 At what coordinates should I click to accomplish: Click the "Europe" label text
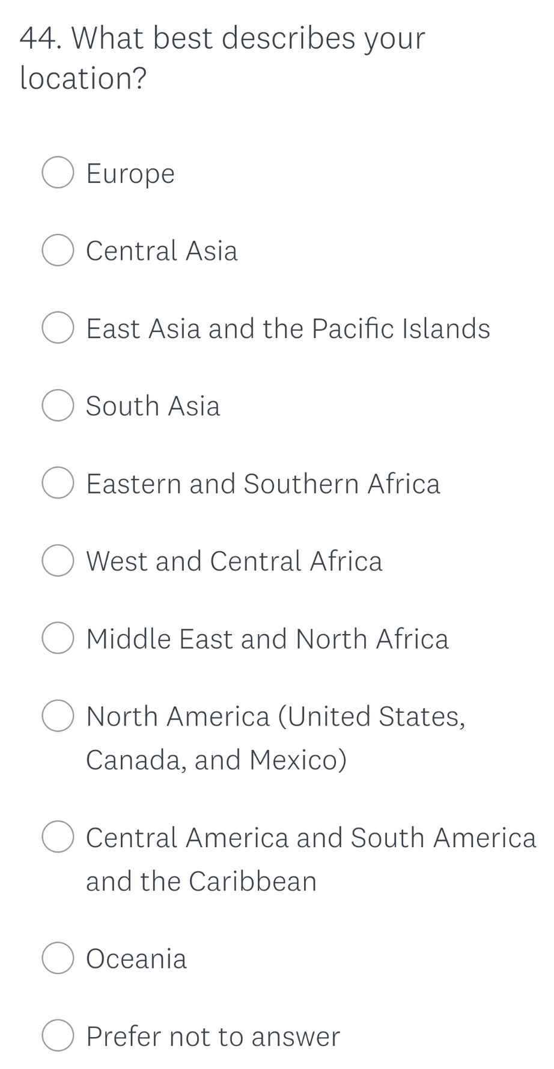tap(130, 174)
